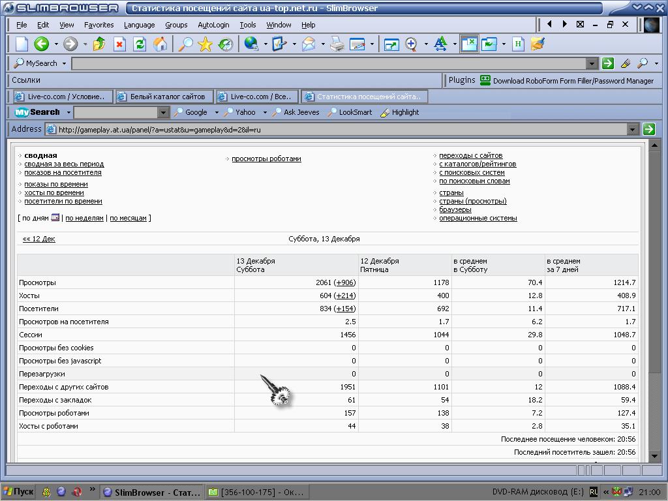
Task: Expand the Address bar URL dropdown
Action: click(x=631, y=129)
